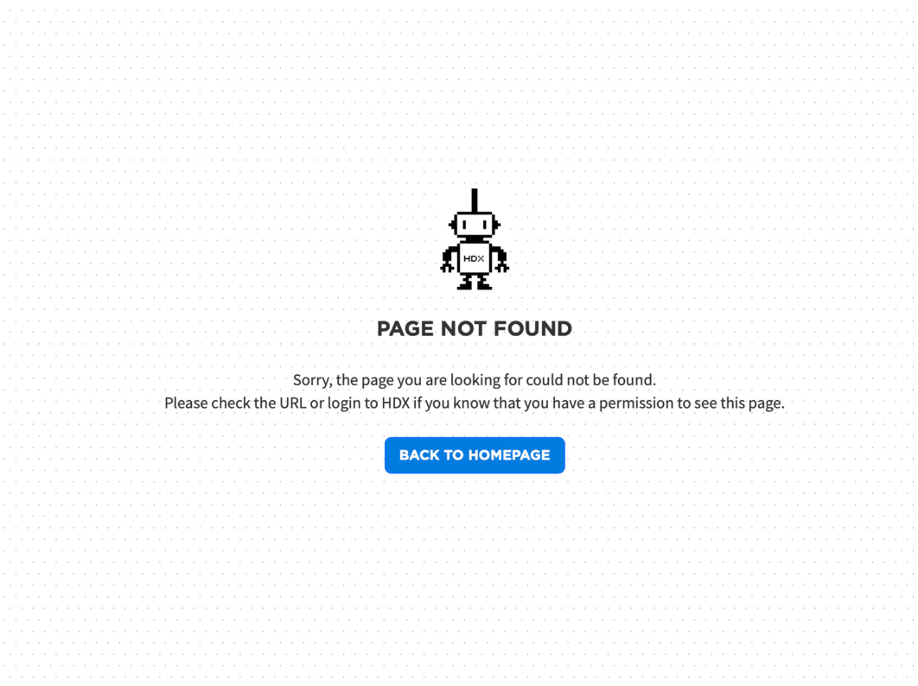This screenshot has width=918, height=686.
Task: Click the word PAGE in the heading
Action: [x=405, y=328]
